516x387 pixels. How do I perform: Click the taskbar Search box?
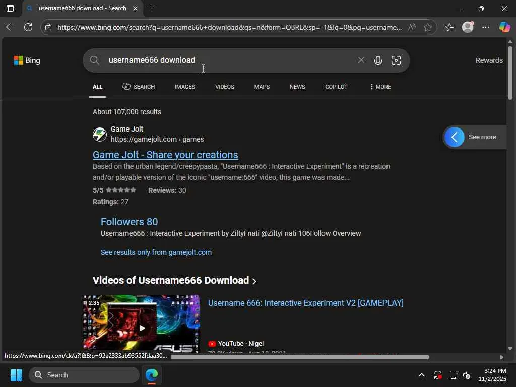pyautogui.click(x=84, y=375)
